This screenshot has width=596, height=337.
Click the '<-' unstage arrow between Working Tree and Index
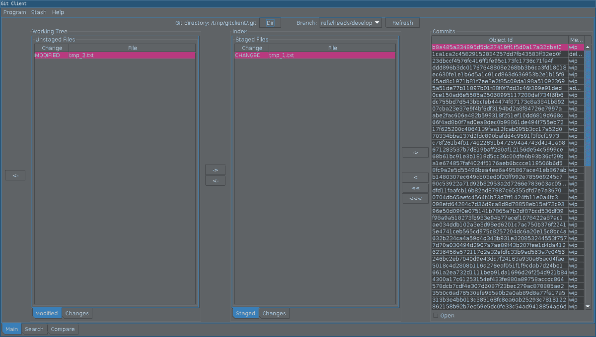(x=215, y=181)
